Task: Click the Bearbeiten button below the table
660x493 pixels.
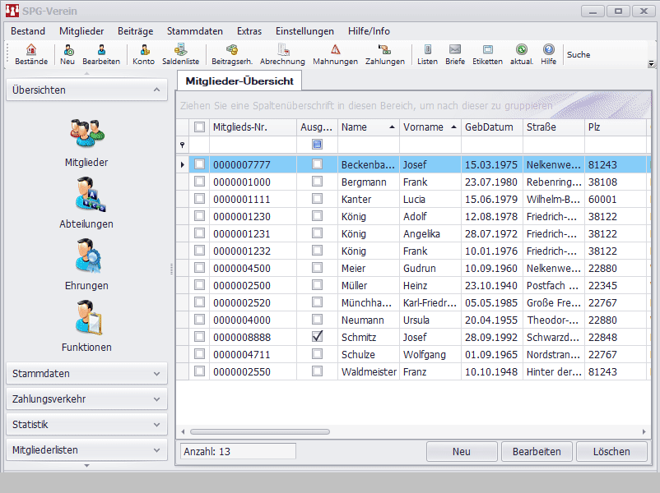Action: [537, 451]
